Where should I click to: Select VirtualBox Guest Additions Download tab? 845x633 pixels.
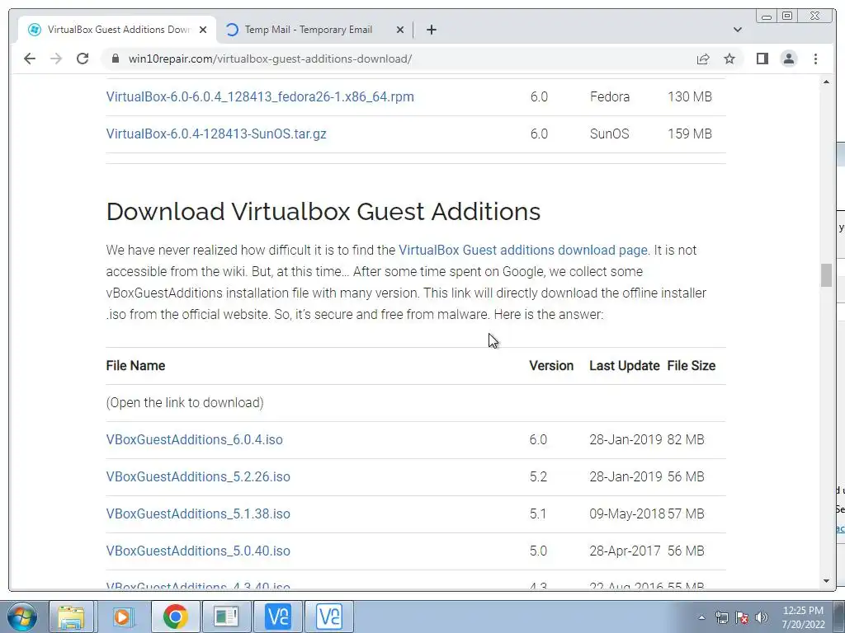pyautogui.click(x=117, y=30)
